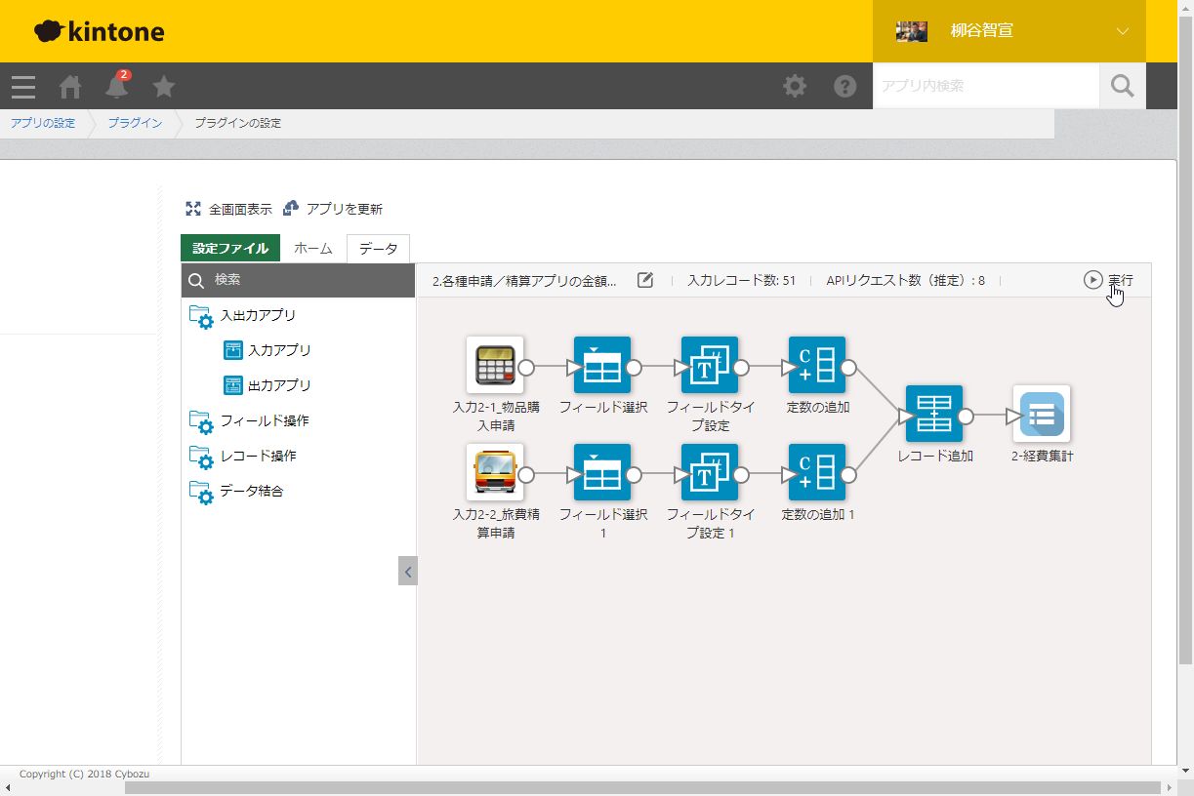Open the notifications bell icon
Image resolution: width=1194 pixels, height=796 pixels.
point(117,87)
